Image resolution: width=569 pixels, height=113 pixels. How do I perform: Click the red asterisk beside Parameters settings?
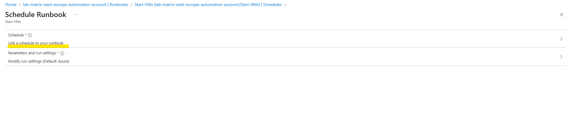tap(58, 53)
